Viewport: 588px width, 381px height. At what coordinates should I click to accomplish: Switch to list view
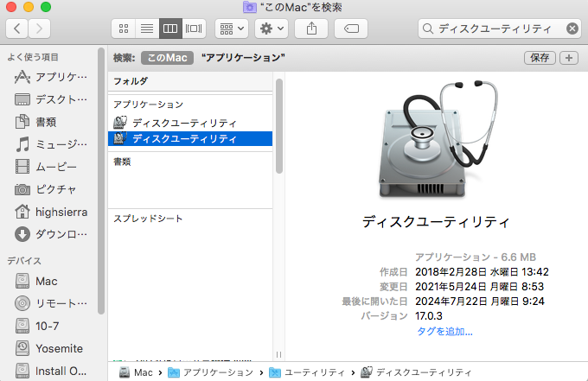pyautogui.click(x=147, y=29)
